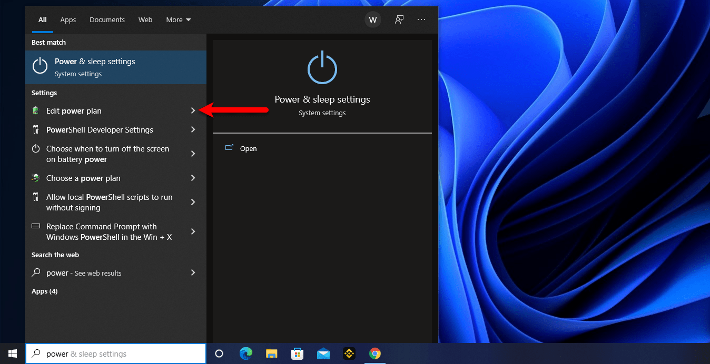Launch Google Chrome from taskbar
This screenshot has width=710, height=364.
coord(375,354)
